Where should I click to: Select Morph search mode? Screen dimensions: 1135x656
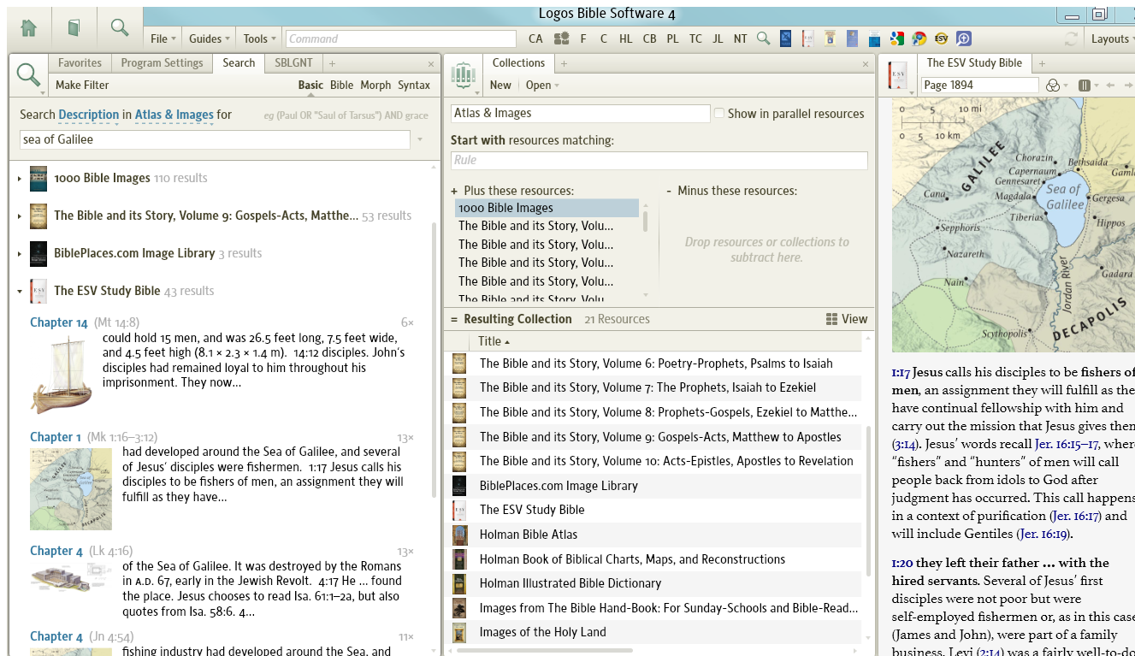[375, 86]
